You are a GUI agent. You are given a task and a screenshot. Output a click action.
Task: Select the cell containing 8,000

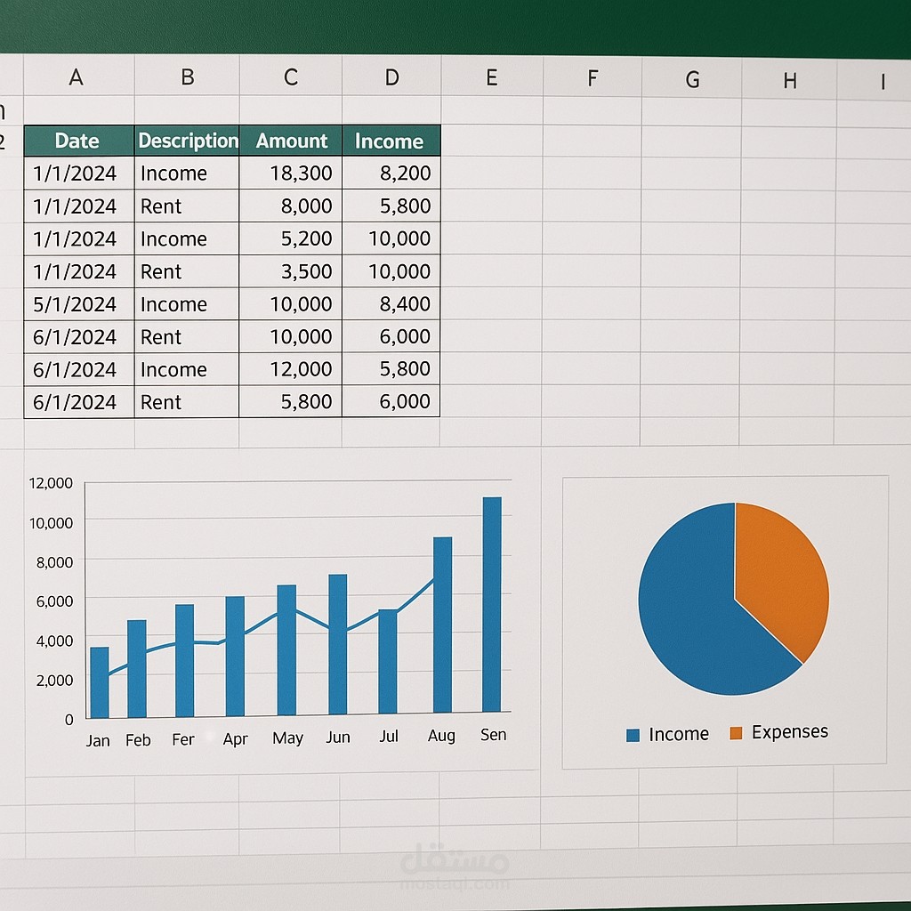pos(291,206)
